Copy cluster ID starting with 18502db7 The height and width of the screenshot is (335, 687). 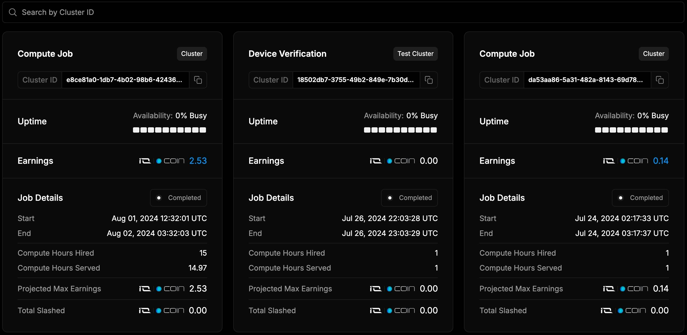tap(429, 80)
